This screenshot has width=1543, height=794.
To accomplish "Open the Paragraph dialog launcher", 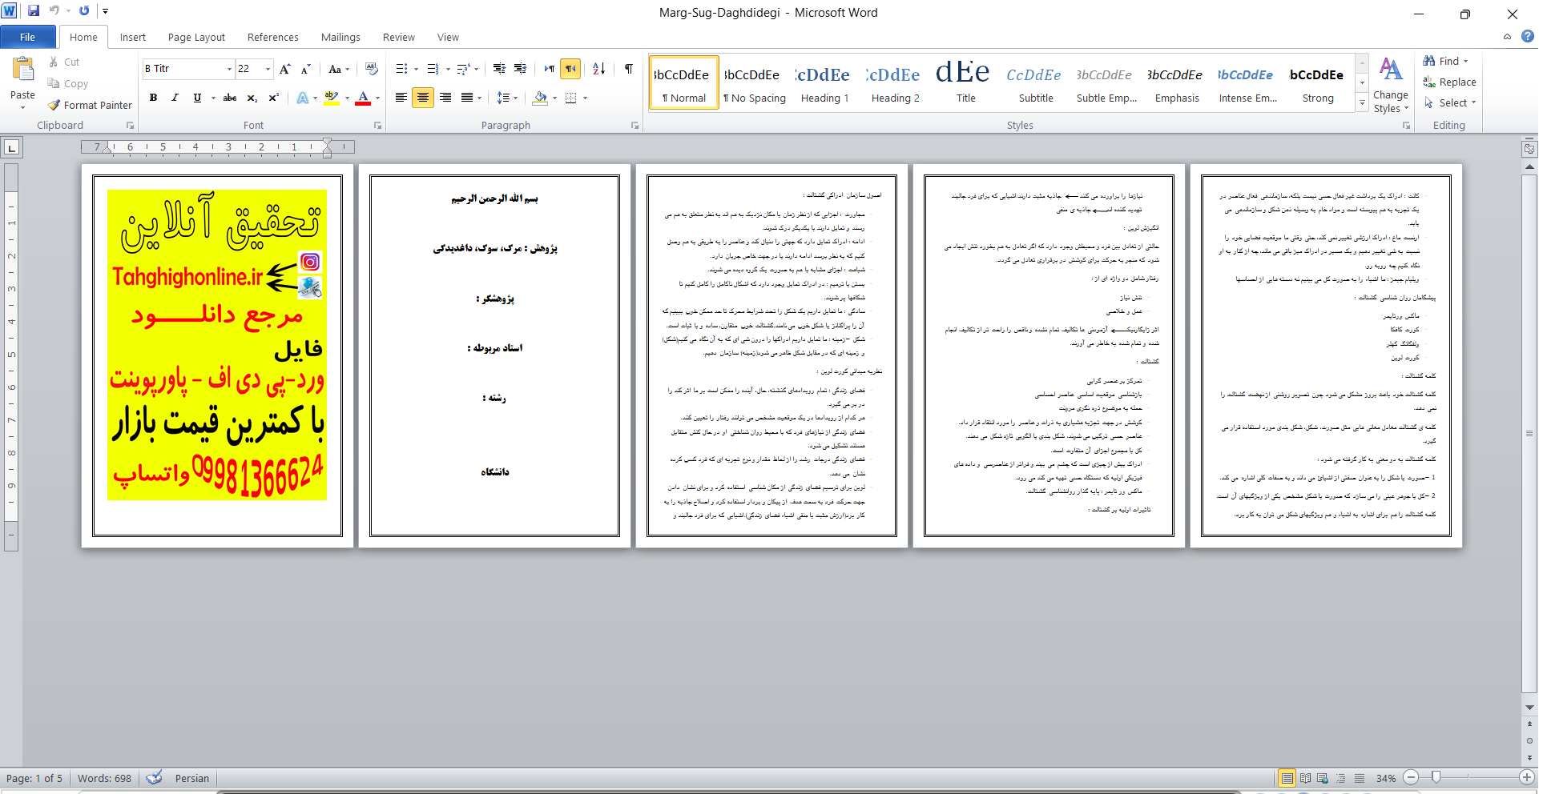I will pos(635,126).
